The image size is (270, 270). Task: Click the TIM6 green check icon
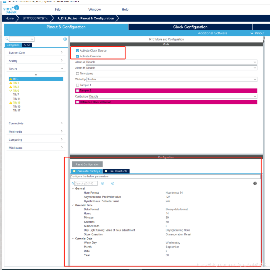pyautogui.click(x=11, y=91)
